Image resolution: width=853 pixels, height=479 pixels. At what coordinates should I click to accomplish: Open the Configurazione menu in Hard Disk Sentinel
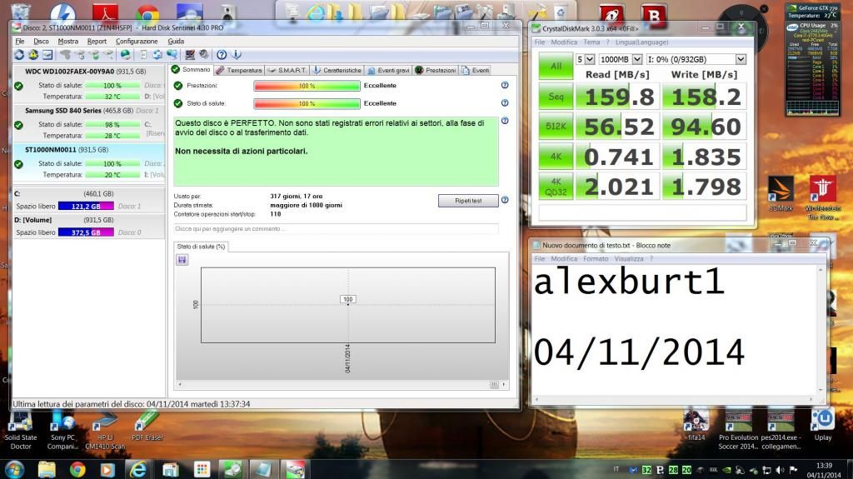click(x=136, y=41)
